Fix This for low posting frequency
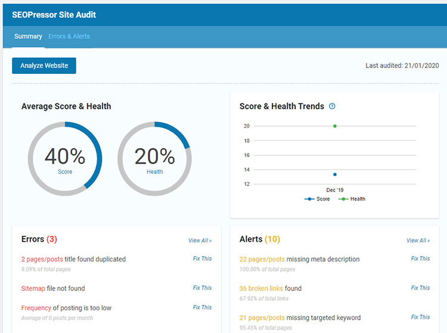Viewport: 447px width, 333px height. (202, 307)
